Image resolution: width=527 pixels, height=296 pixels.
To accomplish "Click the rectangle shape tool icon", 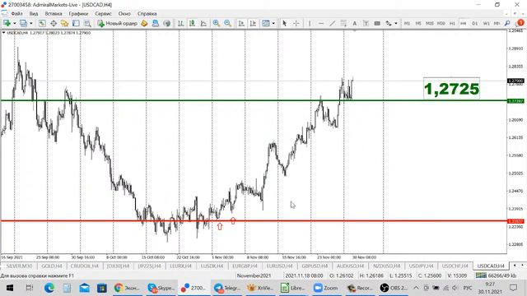I will (x=377, y=23).
